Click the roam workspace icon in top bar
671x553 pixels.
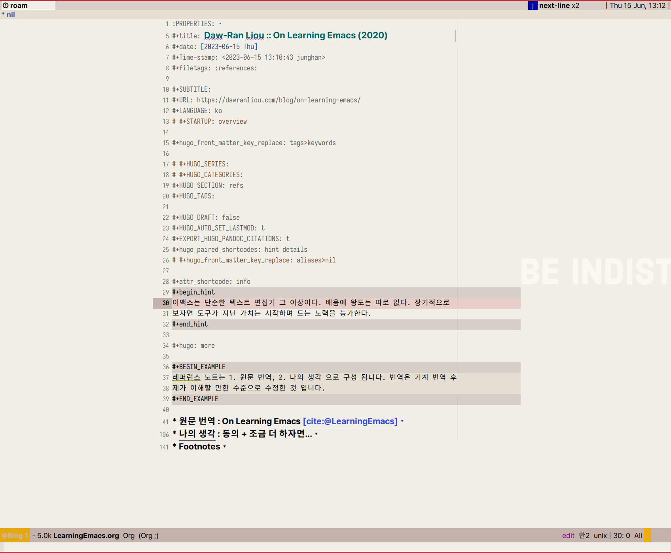click(x=6, y=6)
